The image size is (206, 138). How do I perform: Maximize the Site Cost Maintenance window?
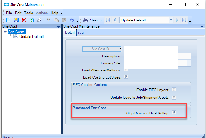[x=184, y=4]
